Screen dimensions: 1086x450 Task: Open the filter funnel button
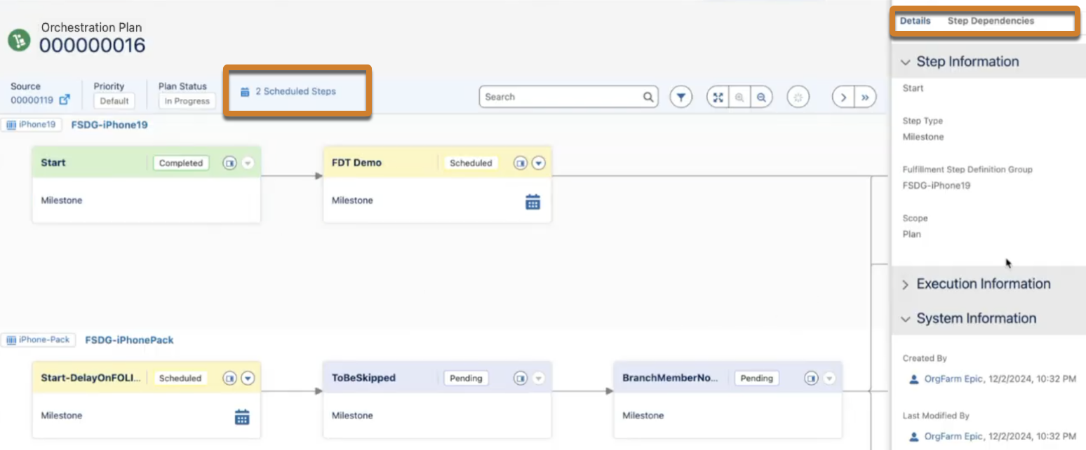[x=681, y=97]
